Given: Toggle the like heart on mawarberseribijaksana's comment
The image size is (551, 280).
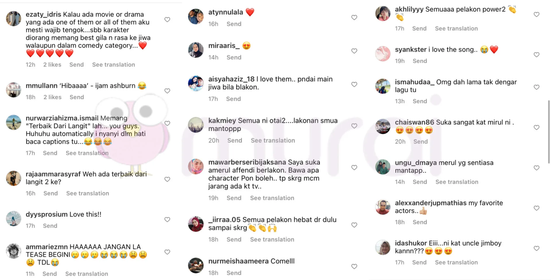Looking at the screenshot, I should pos(354,168).
